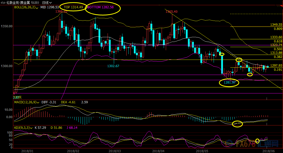Click the 1281.97 low price label
This screenshot has width=283, height=153.
[x=229, y=82]
